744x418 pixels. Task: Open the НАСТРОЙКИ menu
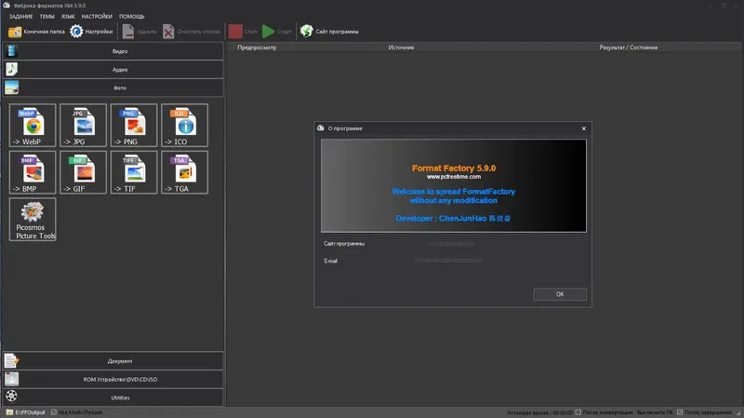pyautogui.click(x=97, y=16)
